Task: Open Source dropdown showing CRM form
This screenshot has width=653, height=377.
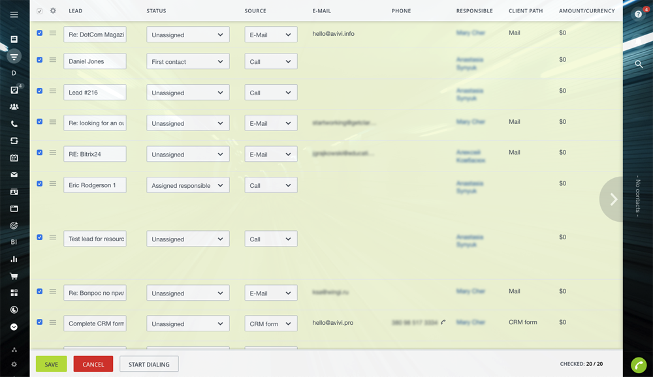Action: pos(270,324)
